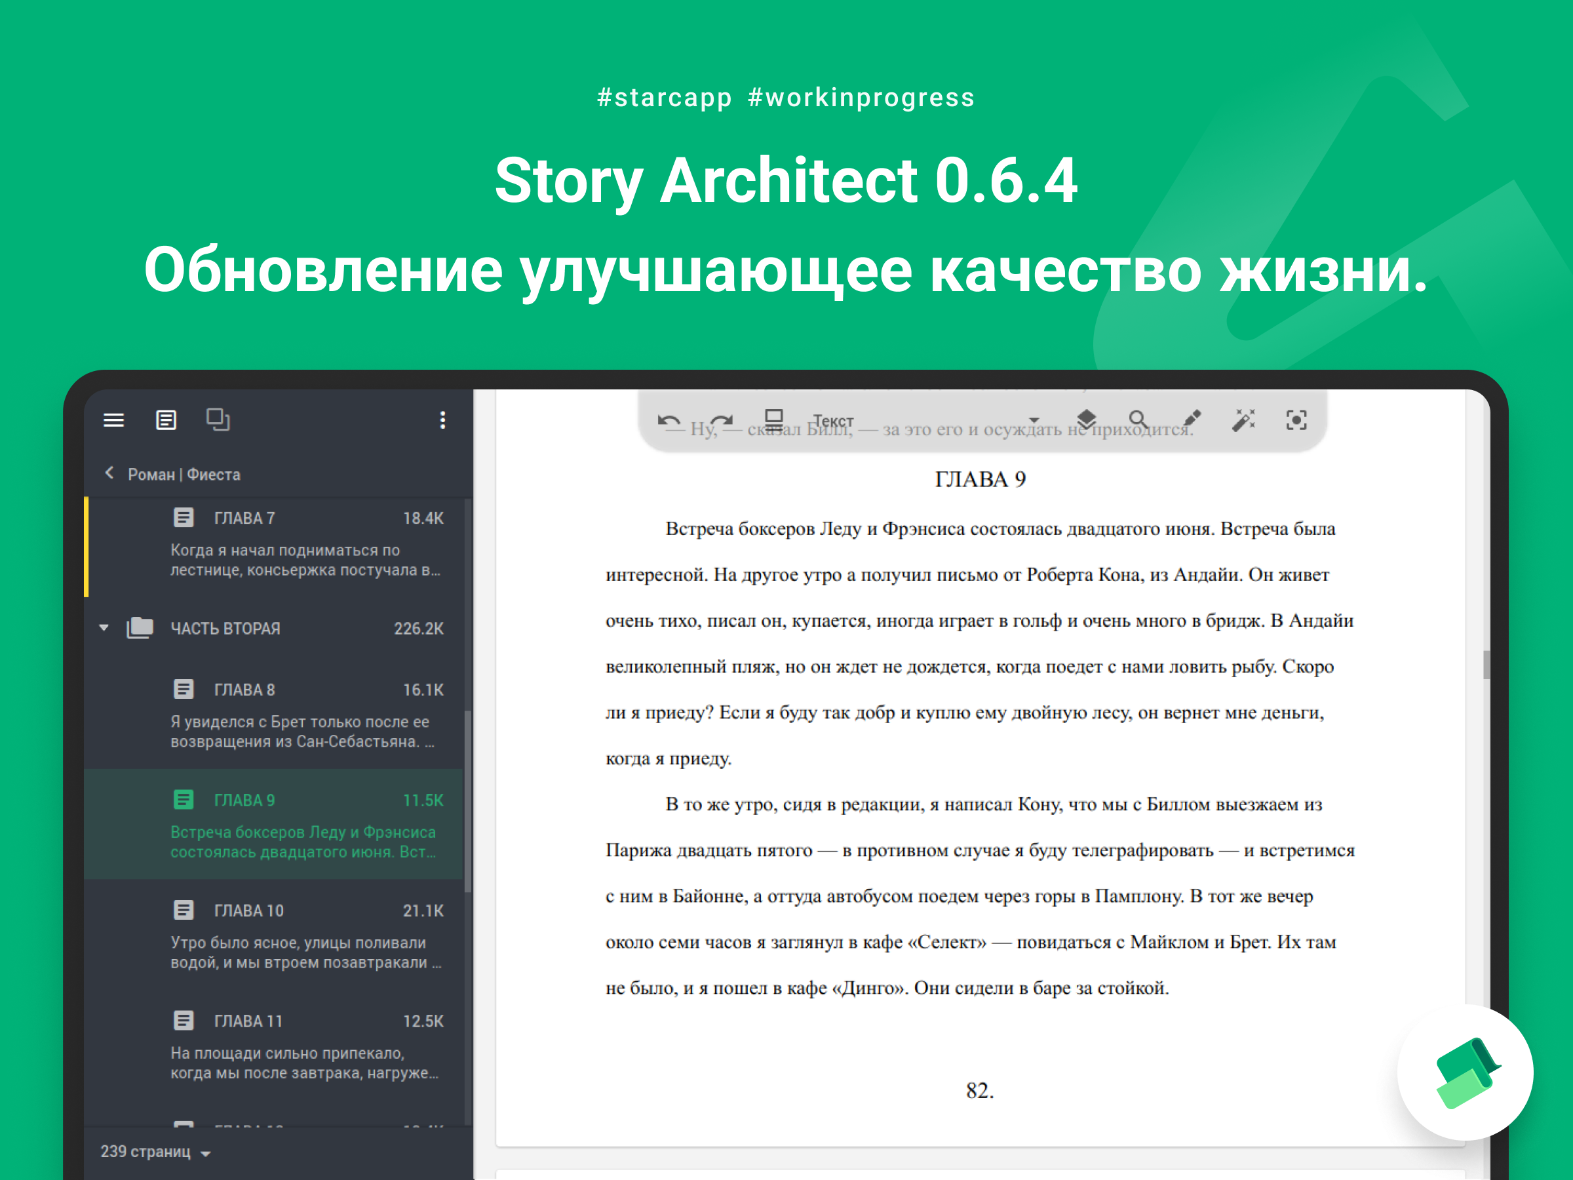
Task: Click preview text 'Когда я начал подниматься по'
Action: pyautogui.click(x=285, y=551)
